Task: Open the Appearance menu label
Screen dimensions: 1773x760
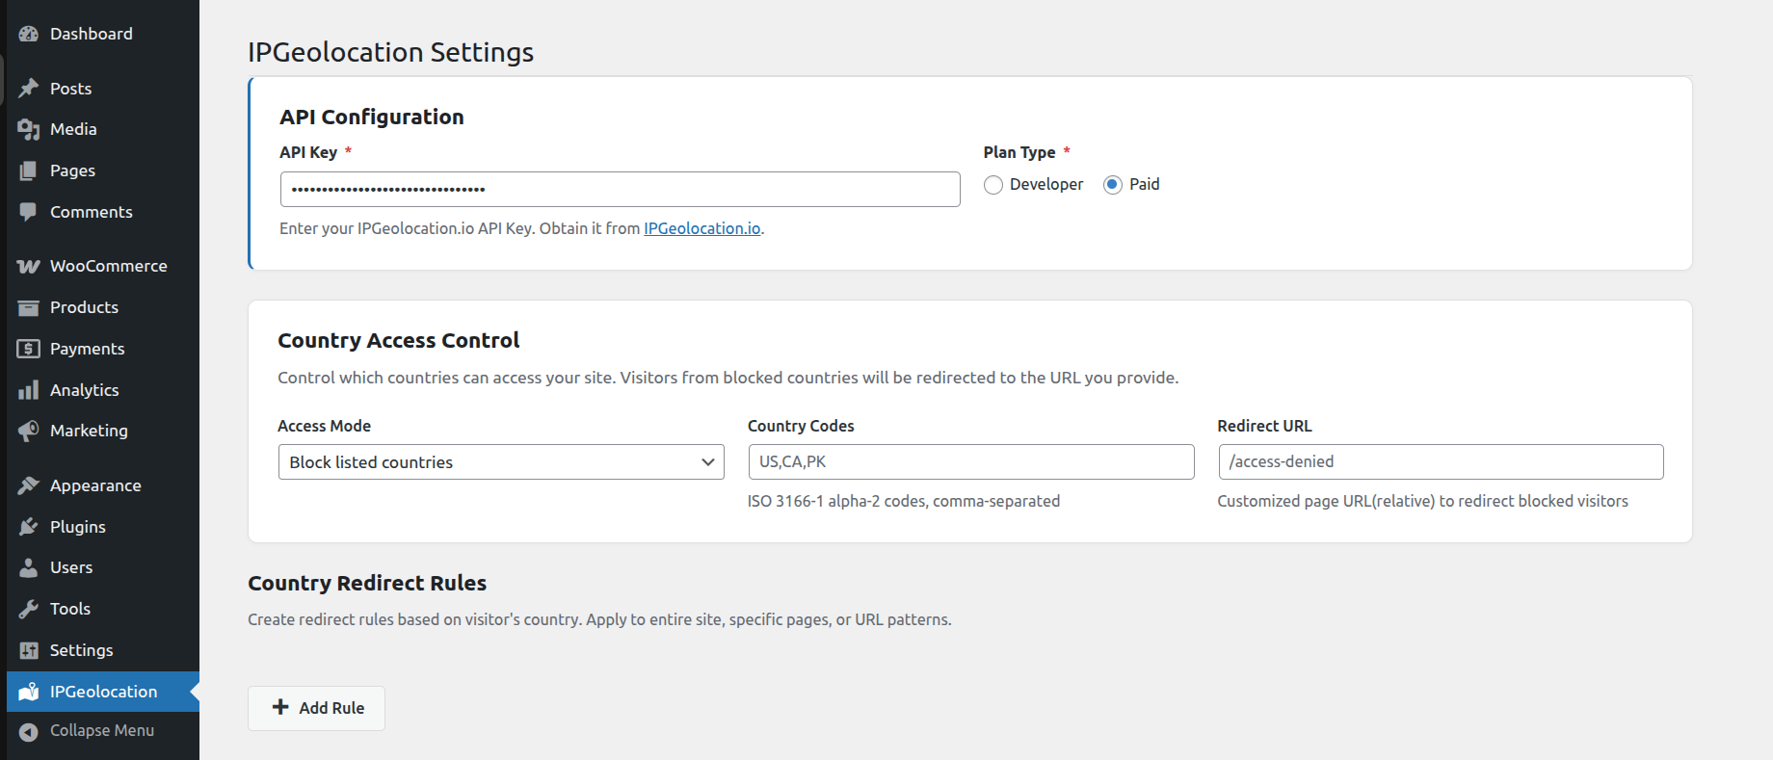Action: [x=95, y=485]
